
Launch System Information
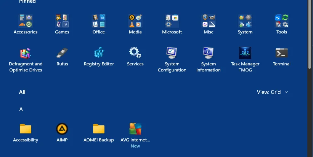[x=209, y=60]
